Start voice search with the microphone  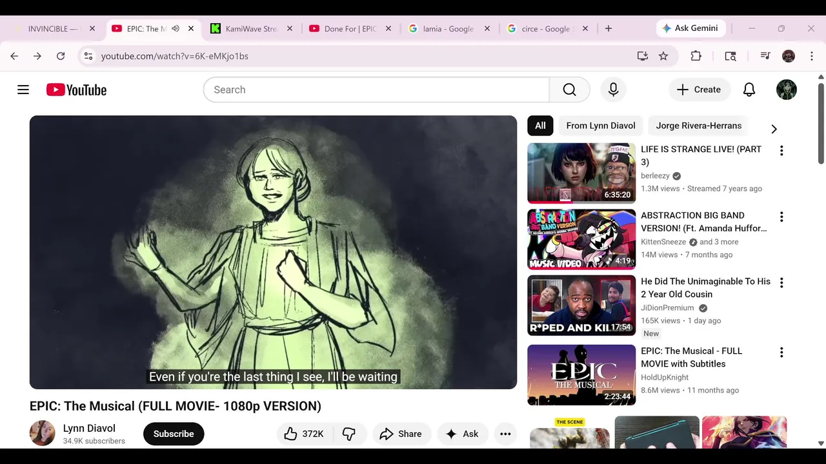click(613, 90)
